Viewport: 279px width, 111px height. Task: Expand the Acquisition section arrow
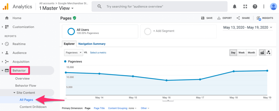click(2, 62)
